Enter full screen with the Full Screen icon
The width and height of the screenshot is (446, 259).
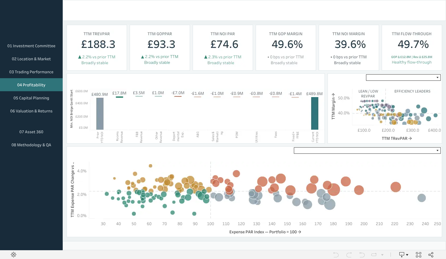click(x=419, y=255)
